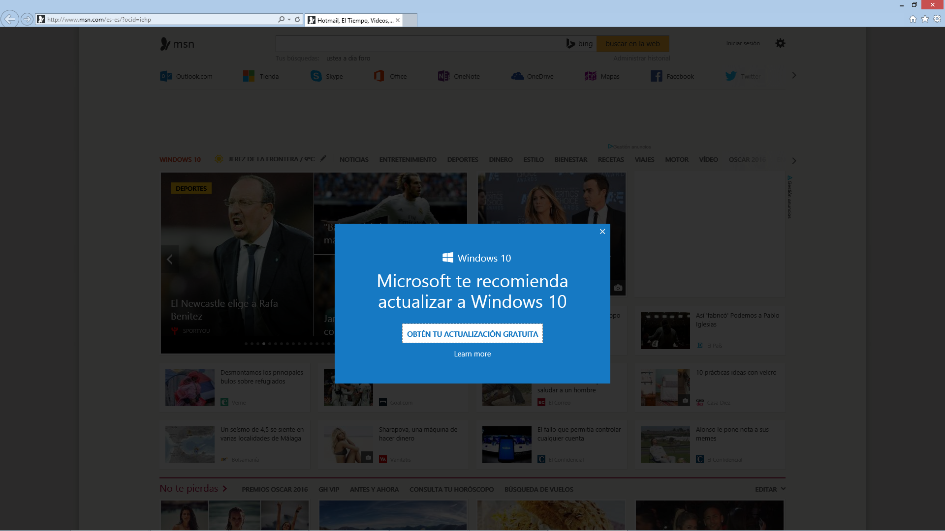The width and height of the screenshot is (945, 531).
Task: Click Learn more link in popup
Action: (472, 354)
